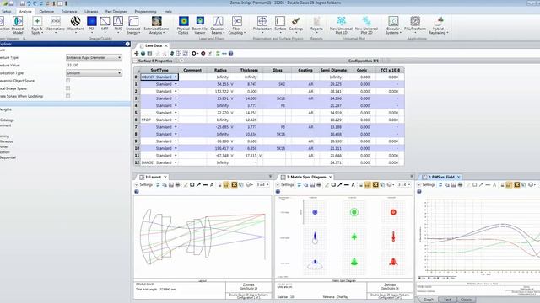This screenshot has height=303, width=540.
Task: Open the Aperture Type dropdown
Action: [x=94, y=58]
